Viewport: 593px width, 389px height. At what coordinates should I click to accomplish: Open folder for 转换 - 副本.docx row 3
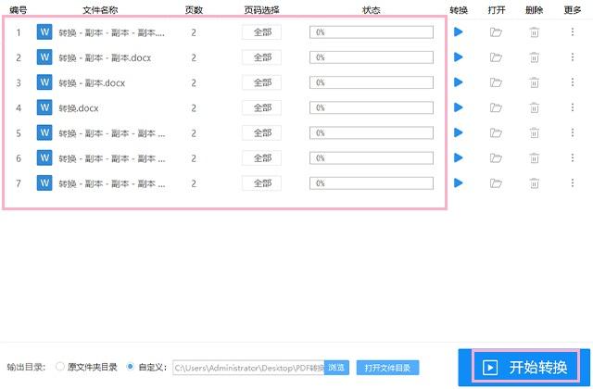pos(496,82)
